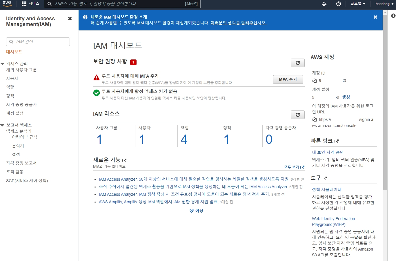
Task: Open the 역할 count of 4
Action: tap(184, 139)
